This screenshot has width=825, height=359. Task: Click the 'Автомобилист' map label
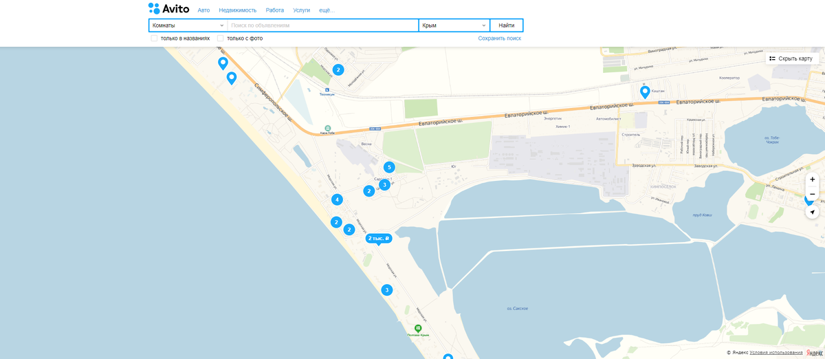point(608,118)
